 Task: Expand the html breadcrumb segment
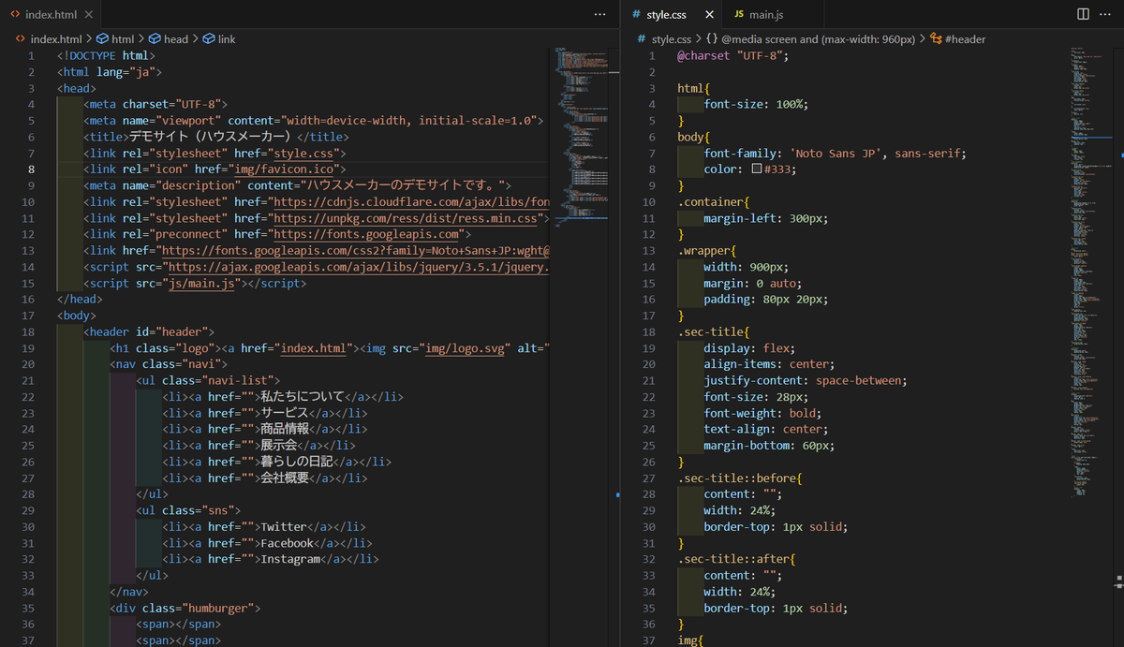(x=116, y=39)
